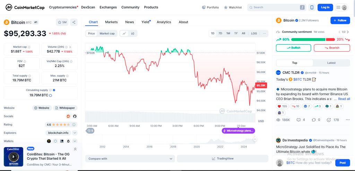Open the About tab
Image resolution: width=355 pixels, height=171 pixels.
coord(183,22)
